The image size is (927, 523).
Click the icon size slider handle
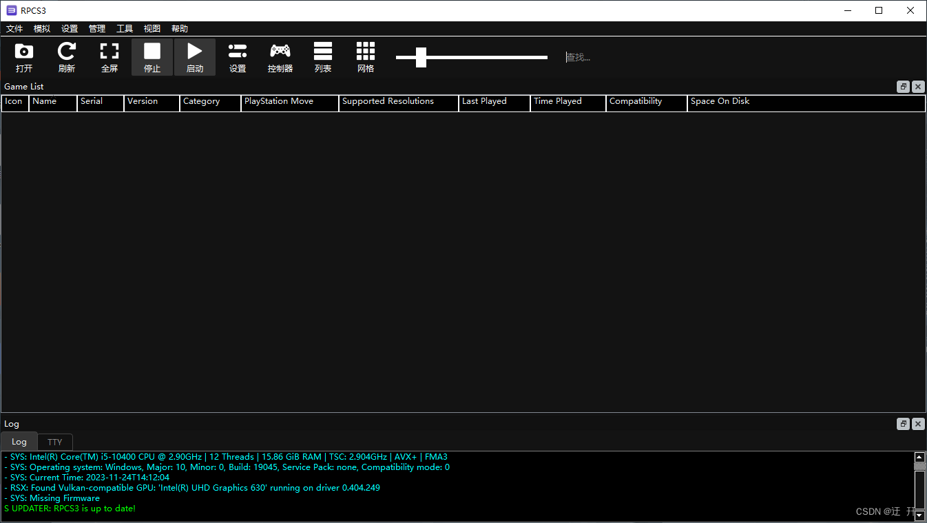(421, 57)
